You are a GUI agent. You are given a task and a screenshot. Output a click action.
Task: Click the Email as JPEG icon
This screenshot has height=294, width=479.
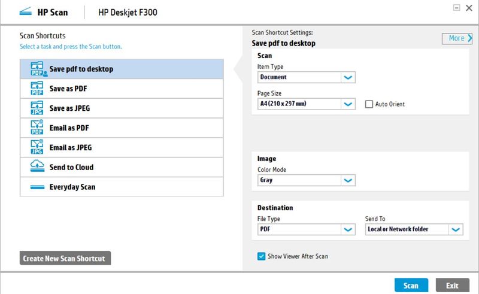click(x=37, y=147)
